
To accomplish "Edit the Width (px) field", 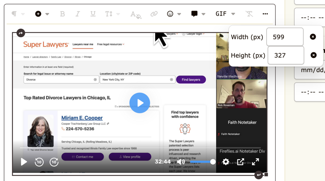I will click(x=285, y=37).
